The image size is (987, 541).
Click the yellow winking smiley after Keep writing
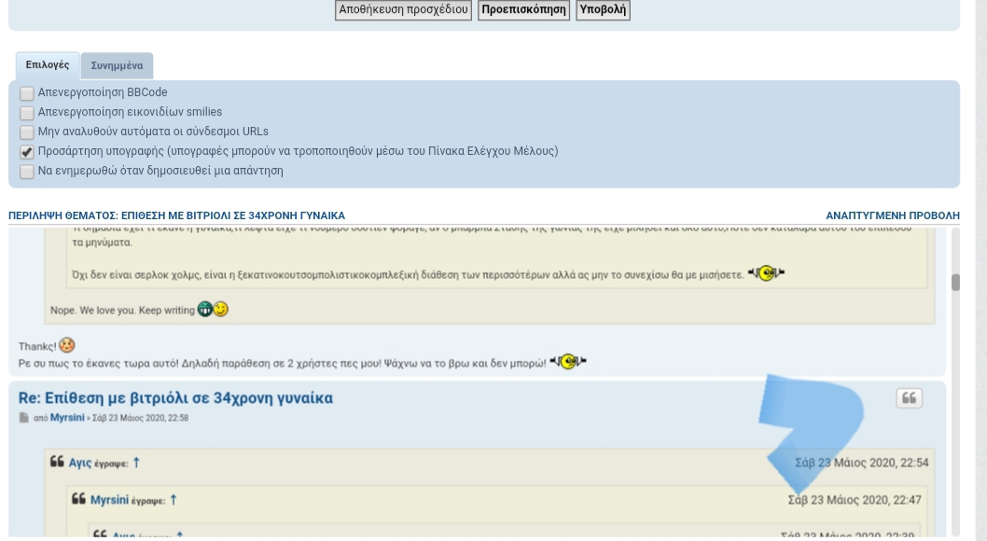(x=220, y=309)
